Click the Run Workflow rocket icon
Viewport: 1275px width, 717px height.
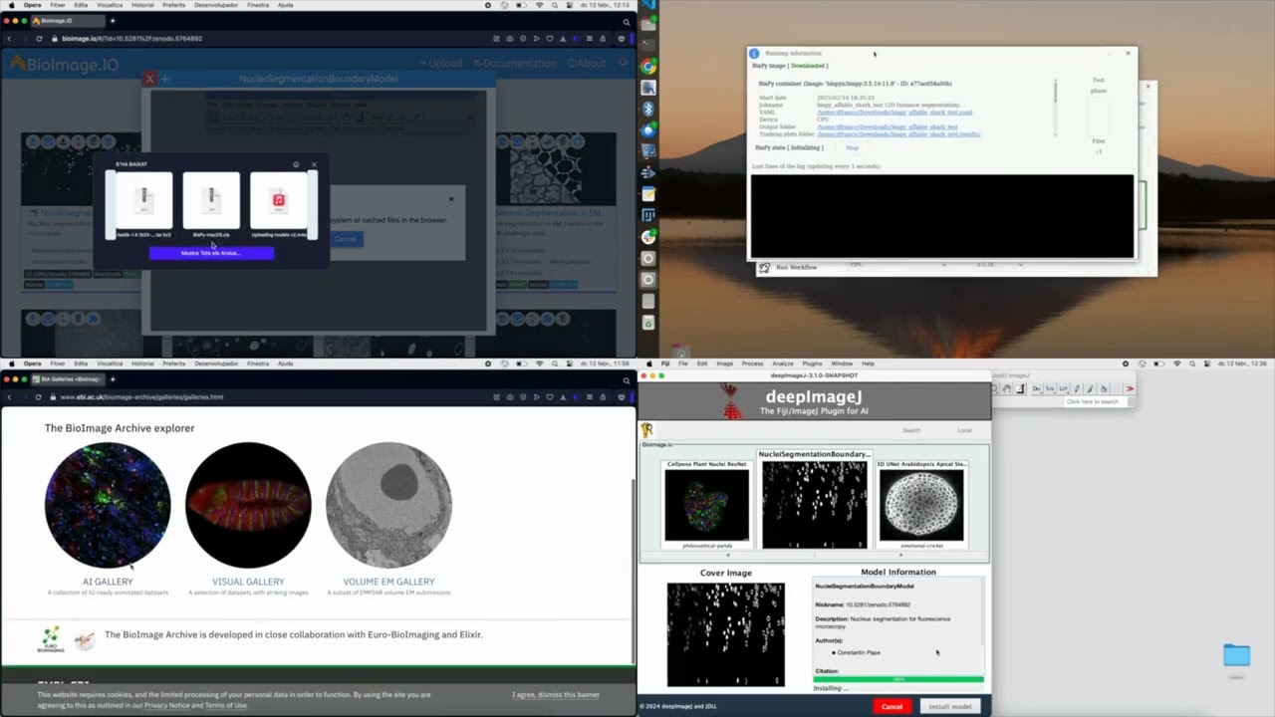764,267
